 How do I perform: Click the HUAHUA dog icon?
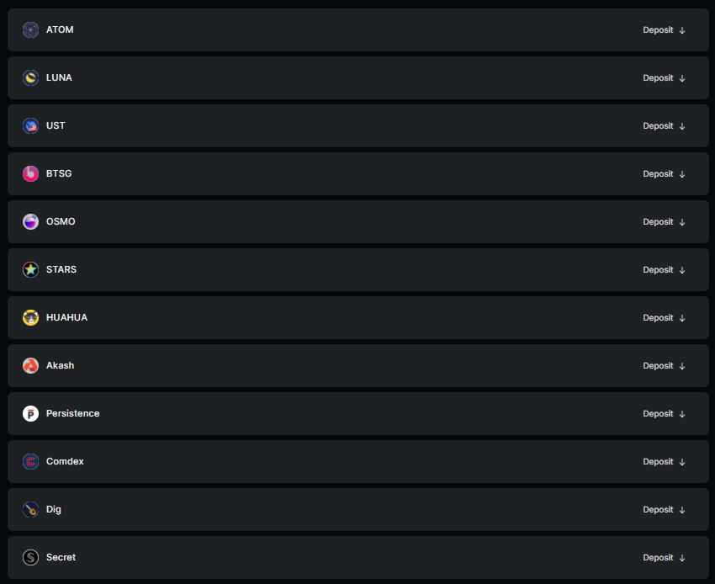coord(30,317)
